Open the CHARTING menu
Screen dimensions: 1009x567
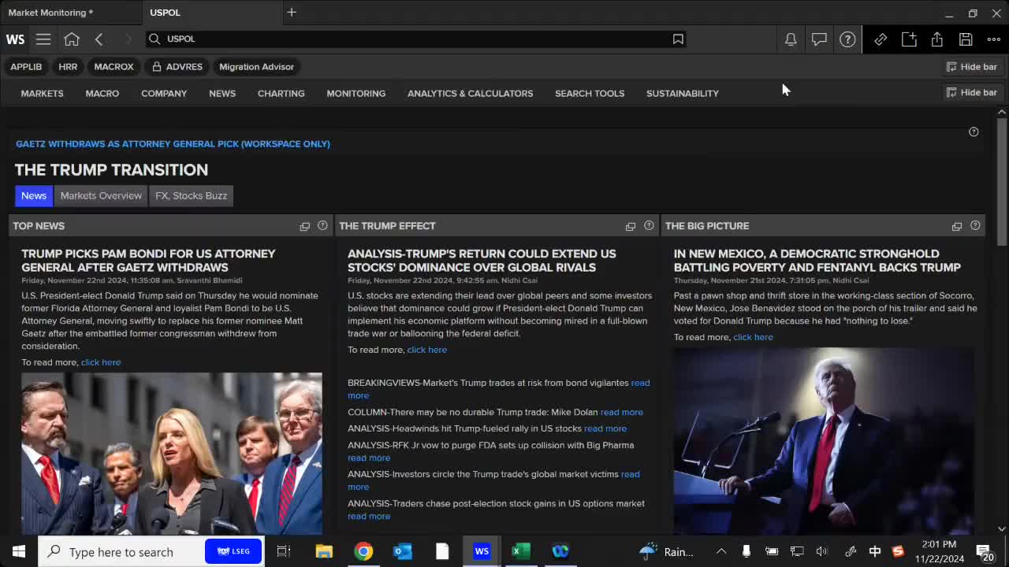pyautogui.click(x=281, y=93)
